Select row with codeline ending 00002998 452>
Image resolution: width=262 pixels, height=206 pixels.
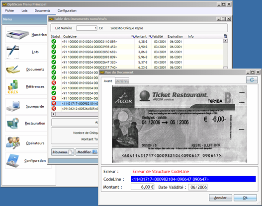(137, 47)
